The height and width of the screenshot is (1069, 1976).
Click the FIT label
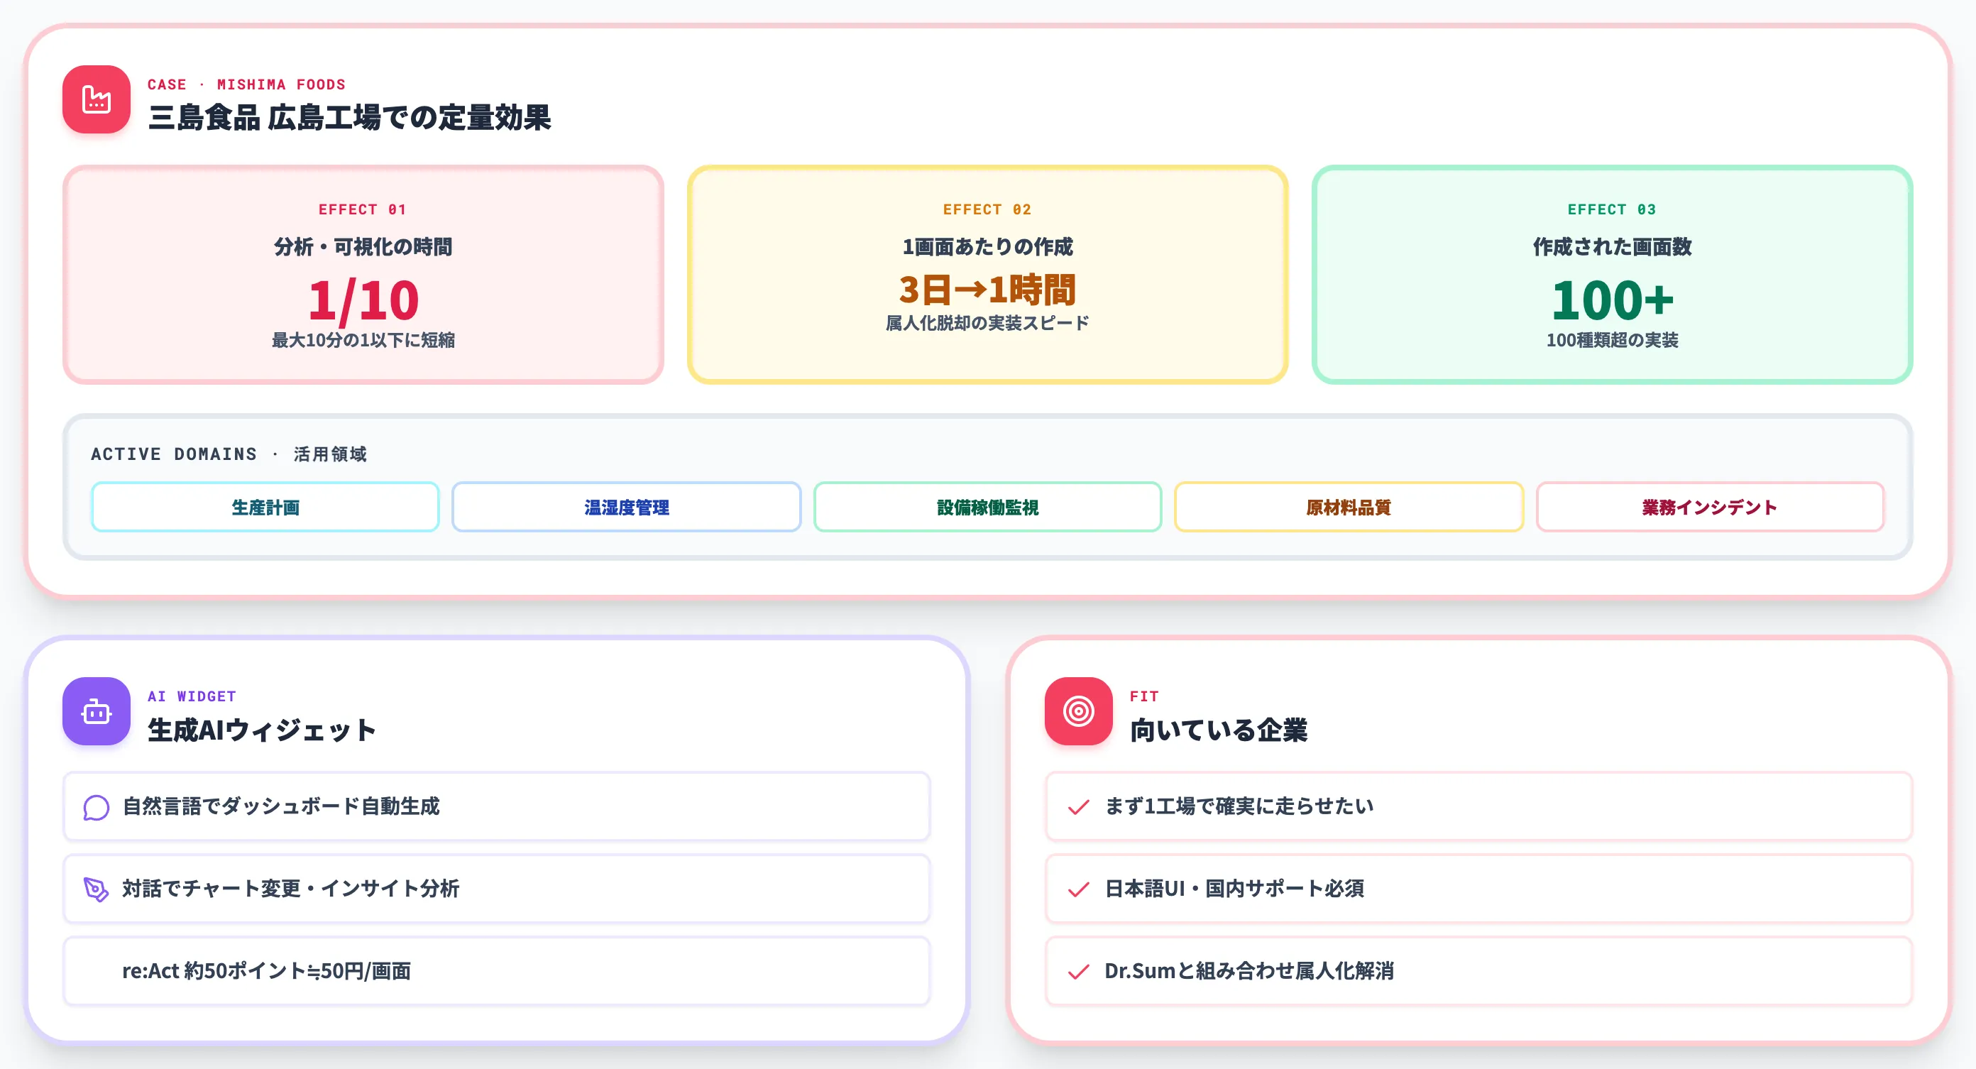click(1143, 696)
